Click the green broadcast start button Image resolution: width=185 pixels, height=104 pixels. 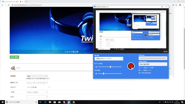pos(14,57)
